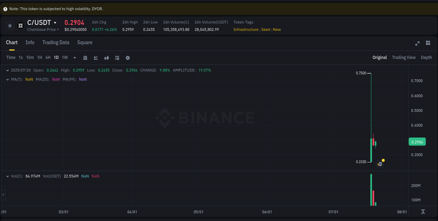Open the extra time interval dropdown

tap(74, 58)
